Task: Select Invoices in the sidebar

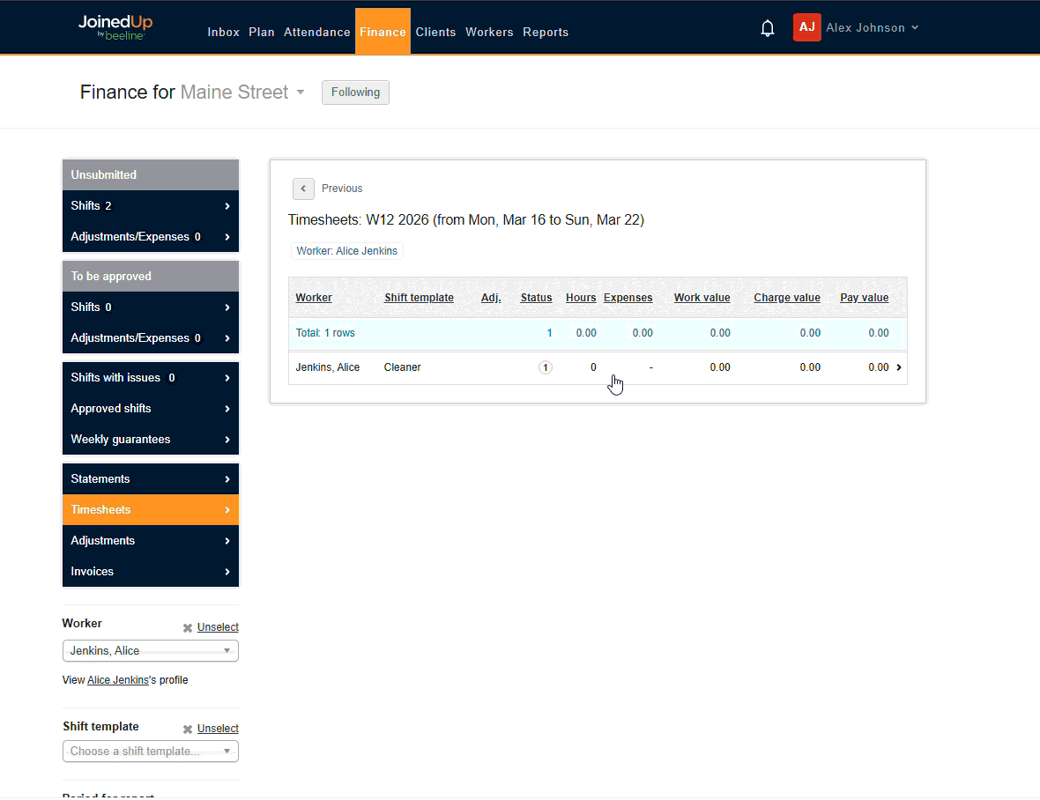Action: tap(150, 571)
